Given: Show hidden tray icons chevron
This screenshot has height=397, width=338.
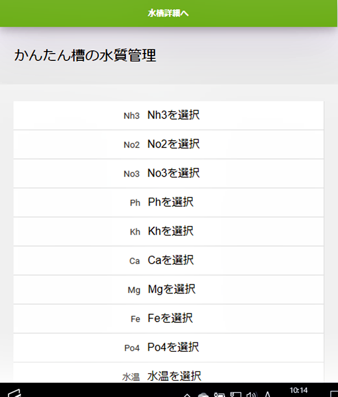Looking at the screenshot, I should (187, 395).
